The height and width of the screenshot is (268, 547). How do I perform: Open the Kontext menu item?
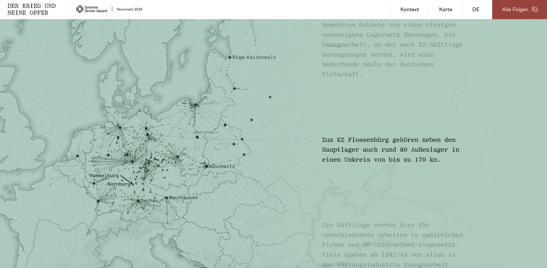[409, 9]
